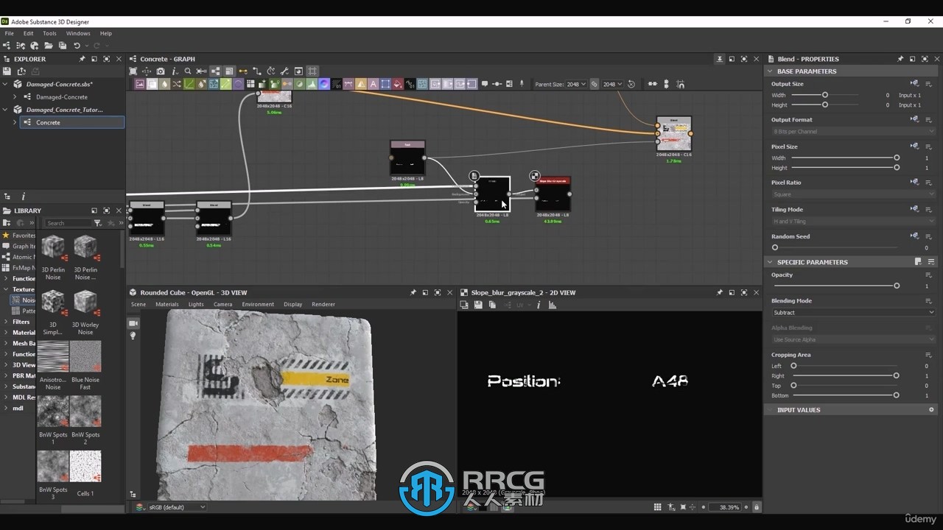The height and width of the screenshot is (530, 943).
Task: Select the Blue Noise Fast thumbnail in Library
Action: [x=85, y=356]
